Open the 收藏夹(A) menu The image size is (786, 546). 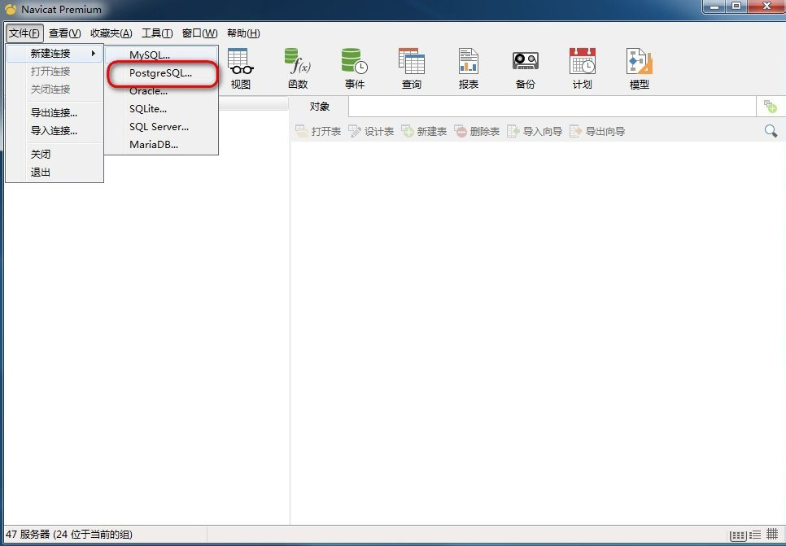tap(111, 33)
